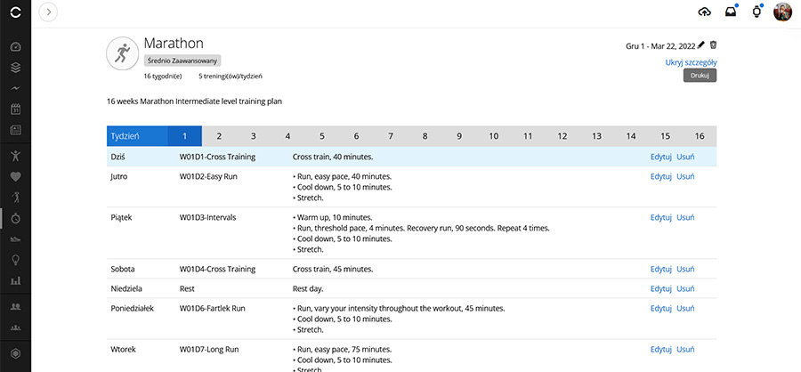Click Edytuj for W01D1-Cross Training
This screenshot has height=372, width=801.
coord(660,157)
